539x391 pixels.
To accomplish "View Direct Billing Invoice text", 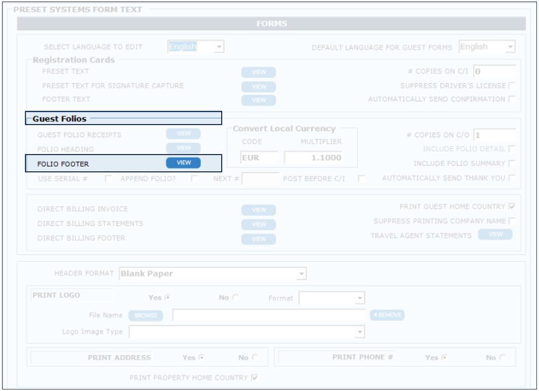I will (x=258, y=210).
